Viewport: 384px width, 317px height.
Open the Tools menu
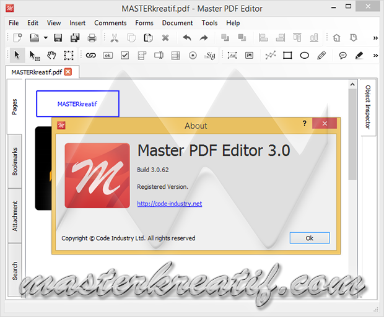coord(209,23)
